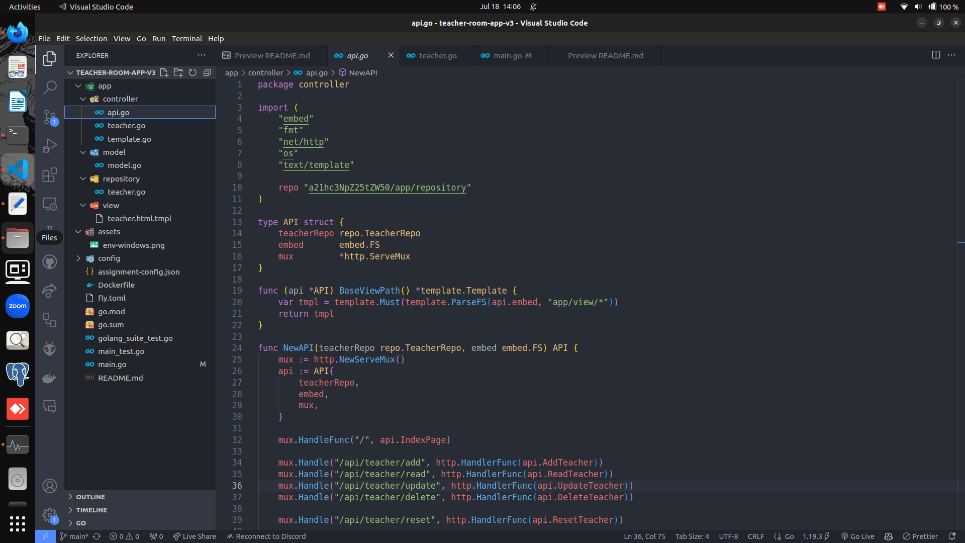This screenshot has width=965, height=543.
Task: Open the Remote Explorer view
Action: point(49,204)
